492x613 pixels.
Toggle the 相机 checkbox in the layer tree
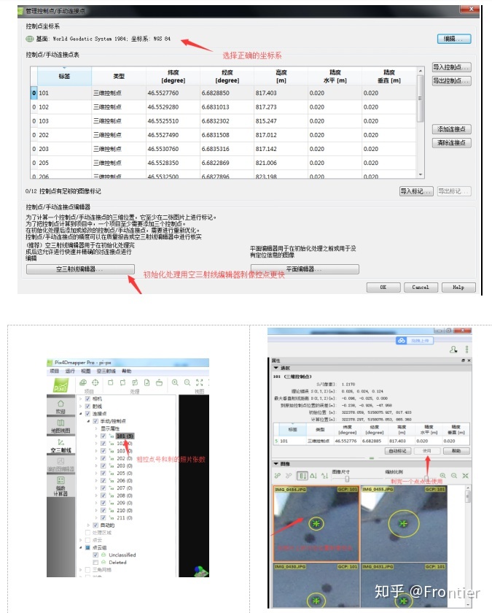[x=88, y=398]
